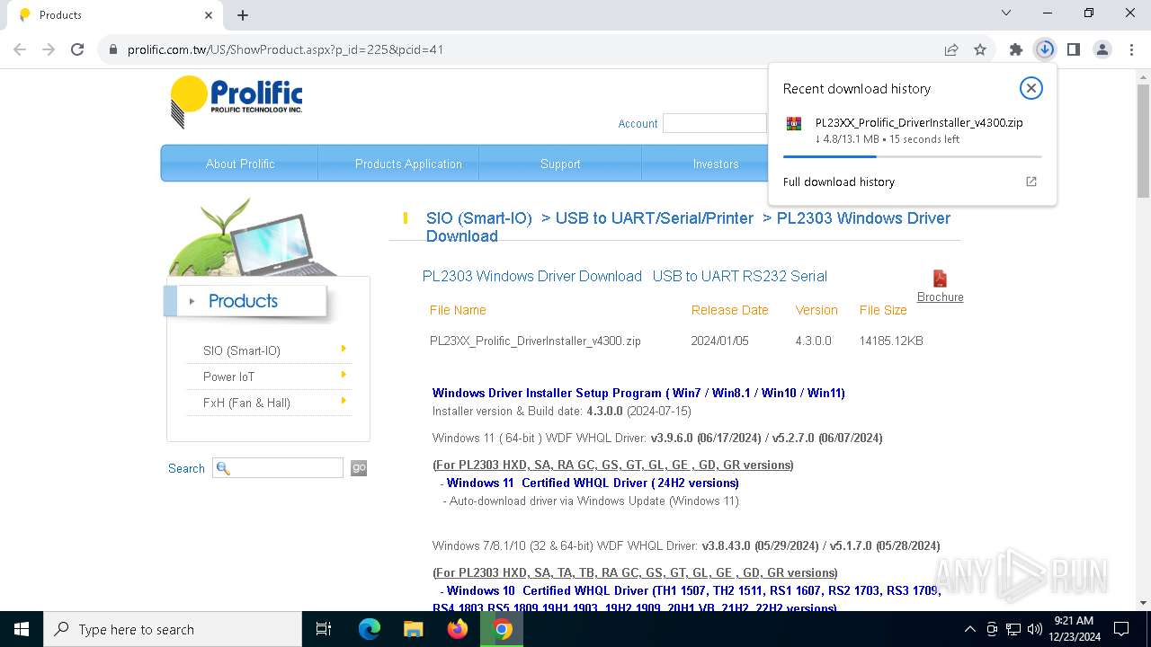Click the Version 4.3.0.0 cell
1151x647 pixels.
(x=813, y=341)
